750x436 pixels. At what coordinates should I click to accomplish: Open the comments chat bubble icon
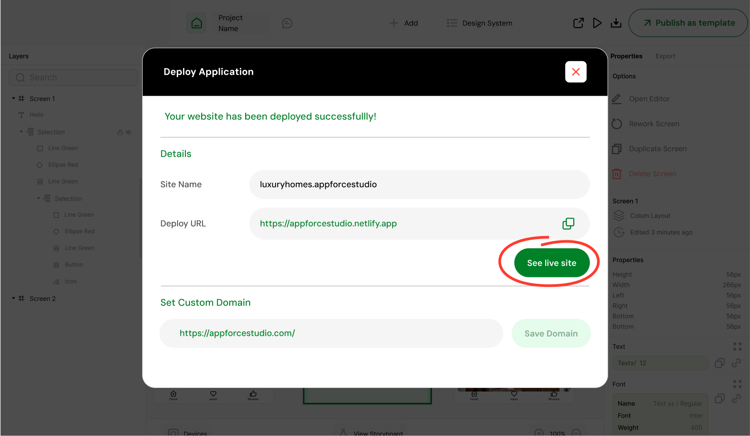(287, 23)
